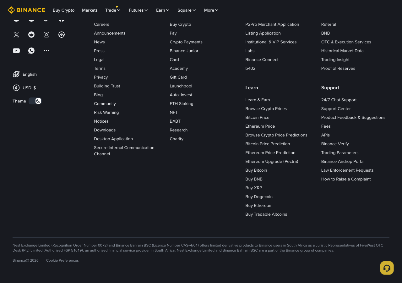Open Binance's X (Twitter) social icon

pos(16,35)
